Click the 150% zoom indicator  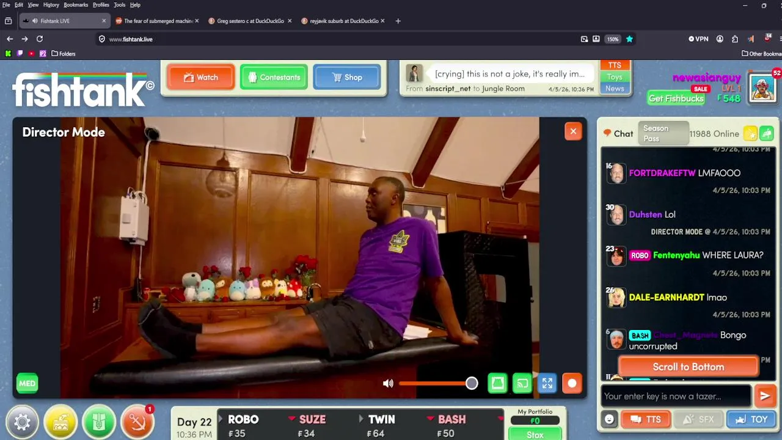(612, 38)
